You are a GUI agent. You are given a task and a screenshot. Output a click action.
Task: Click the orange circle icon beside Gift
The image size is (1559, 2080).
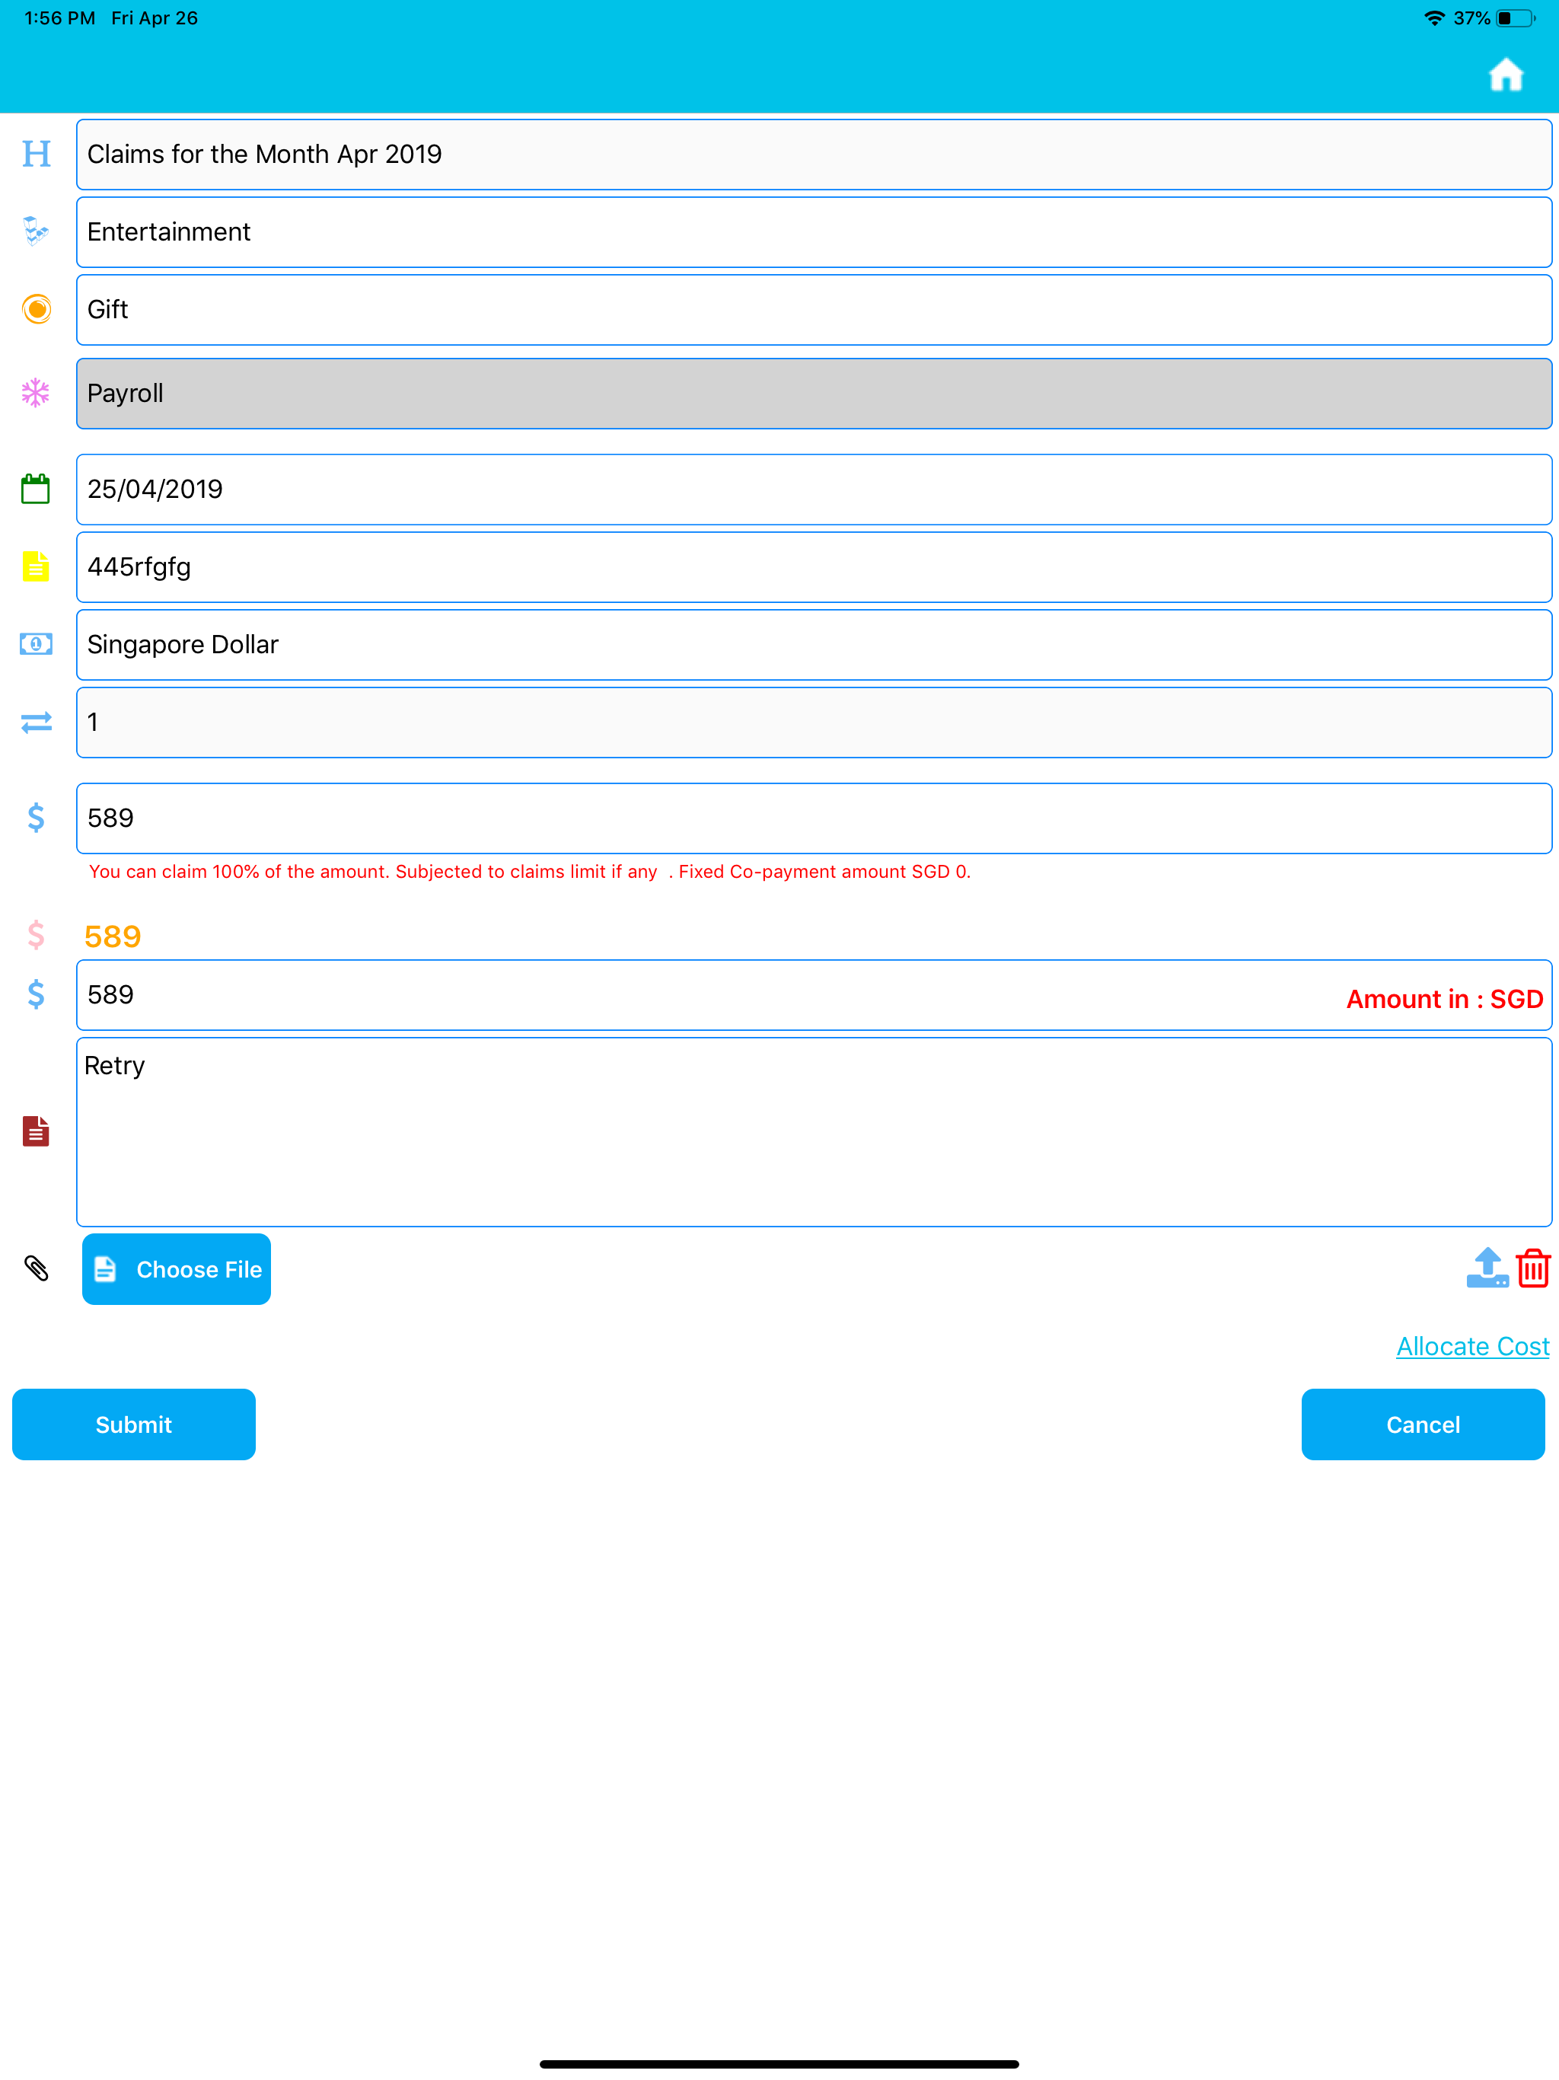pos(36,309)
